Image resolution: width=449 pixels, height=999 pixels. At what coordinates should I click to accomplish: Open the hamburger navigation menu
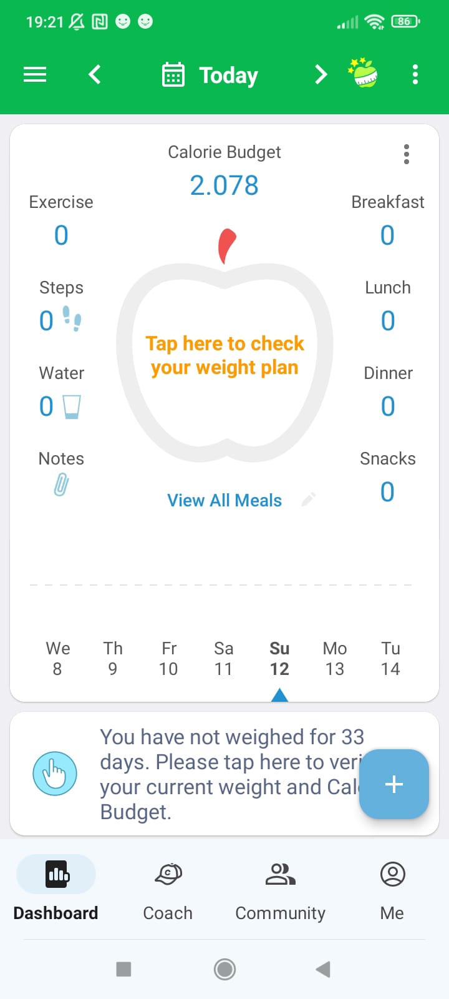coord(35,75)
